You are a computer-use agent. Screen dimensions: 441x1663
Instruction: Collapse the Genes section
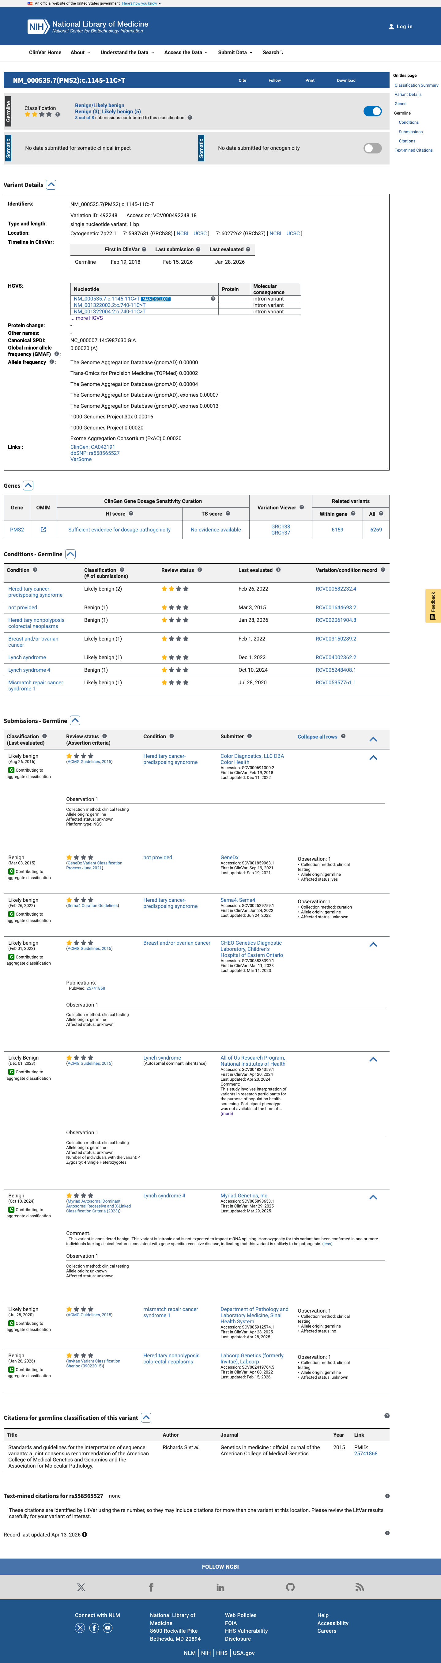tap(28, 486)
